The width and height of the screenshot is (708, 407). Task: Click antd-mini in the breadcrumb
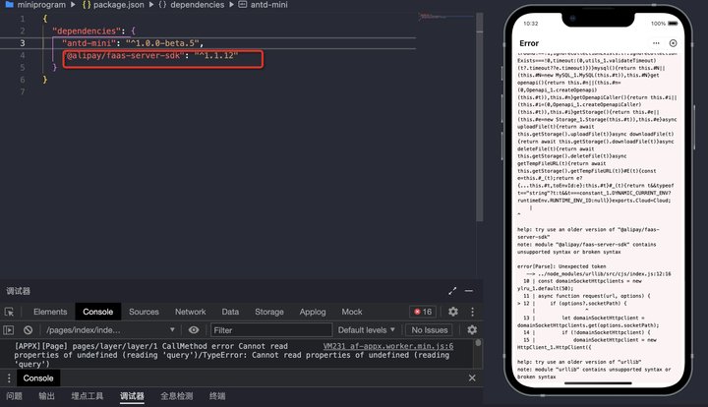pos(268,5)
